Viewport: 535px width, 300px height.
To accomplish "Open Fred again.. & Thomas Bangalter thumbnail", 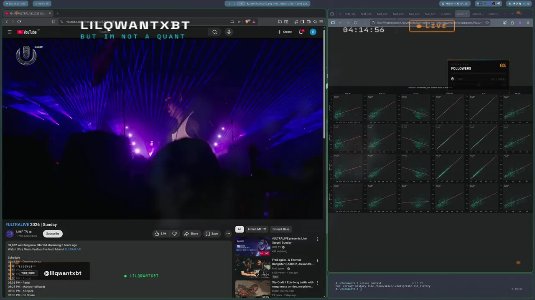I will (x=252, y=268).
